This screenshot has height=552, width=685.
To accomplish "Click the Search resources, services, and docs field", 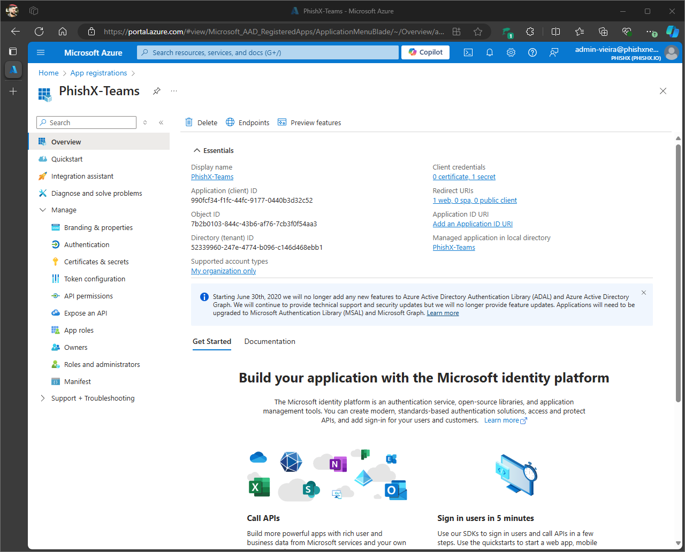I will tap(268, 52).
